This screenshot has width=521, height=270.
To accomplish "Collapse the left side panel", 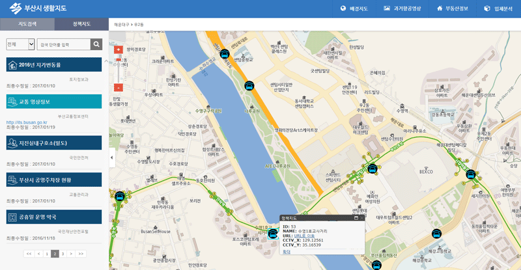I will click(111, 157).
